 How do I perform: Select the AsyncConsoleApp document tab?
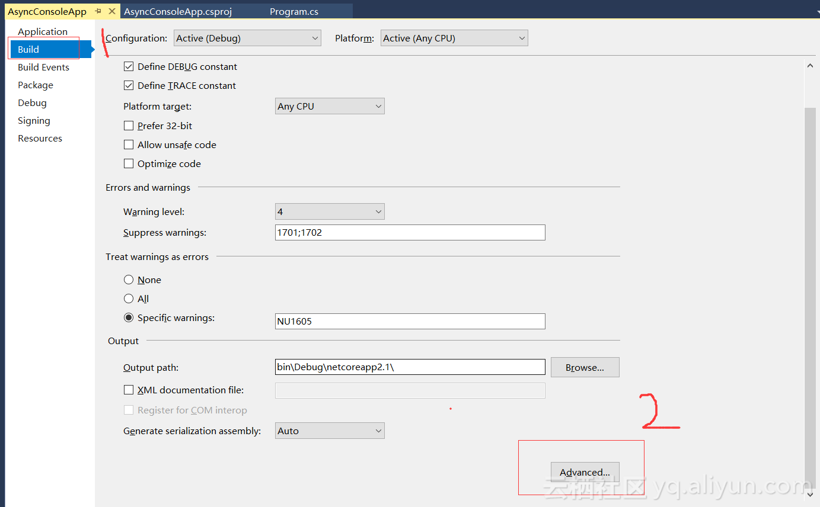pyautogui.click(x=47, y=11)
